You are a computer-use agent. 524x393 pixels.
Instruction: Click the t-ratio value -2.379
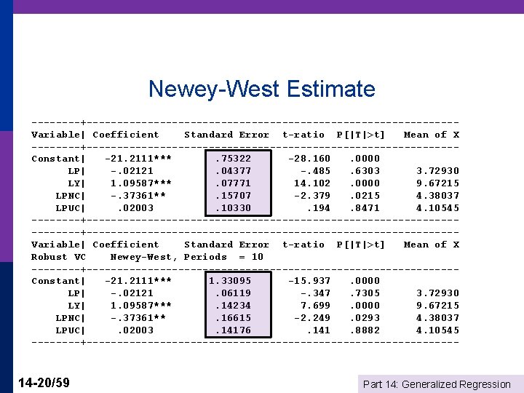point(312,196)
